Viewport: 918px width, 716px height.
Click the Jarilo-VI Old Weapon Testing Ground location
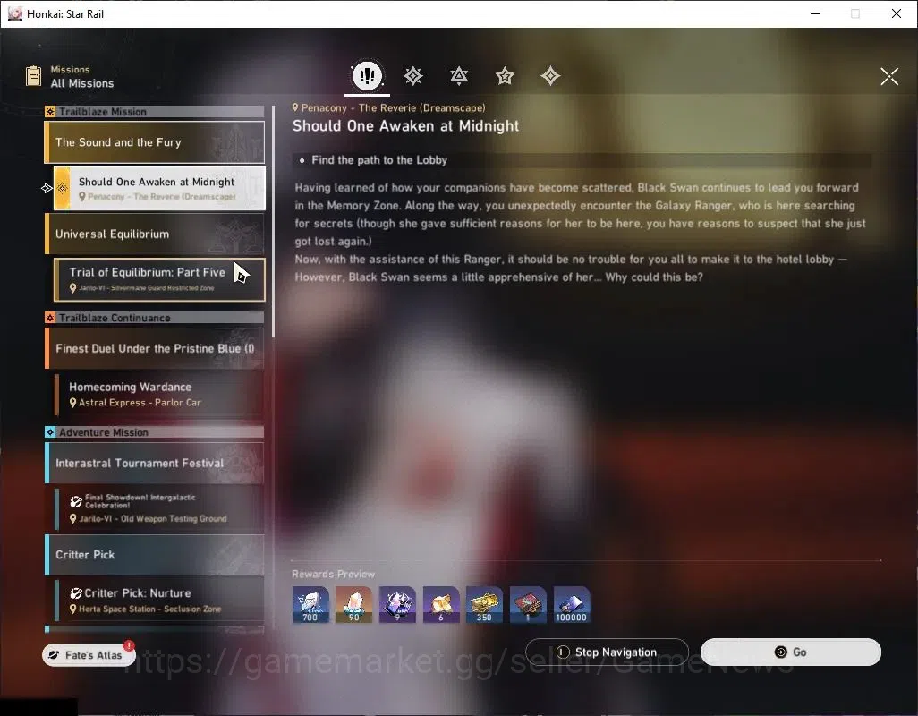tap(149, 519)
